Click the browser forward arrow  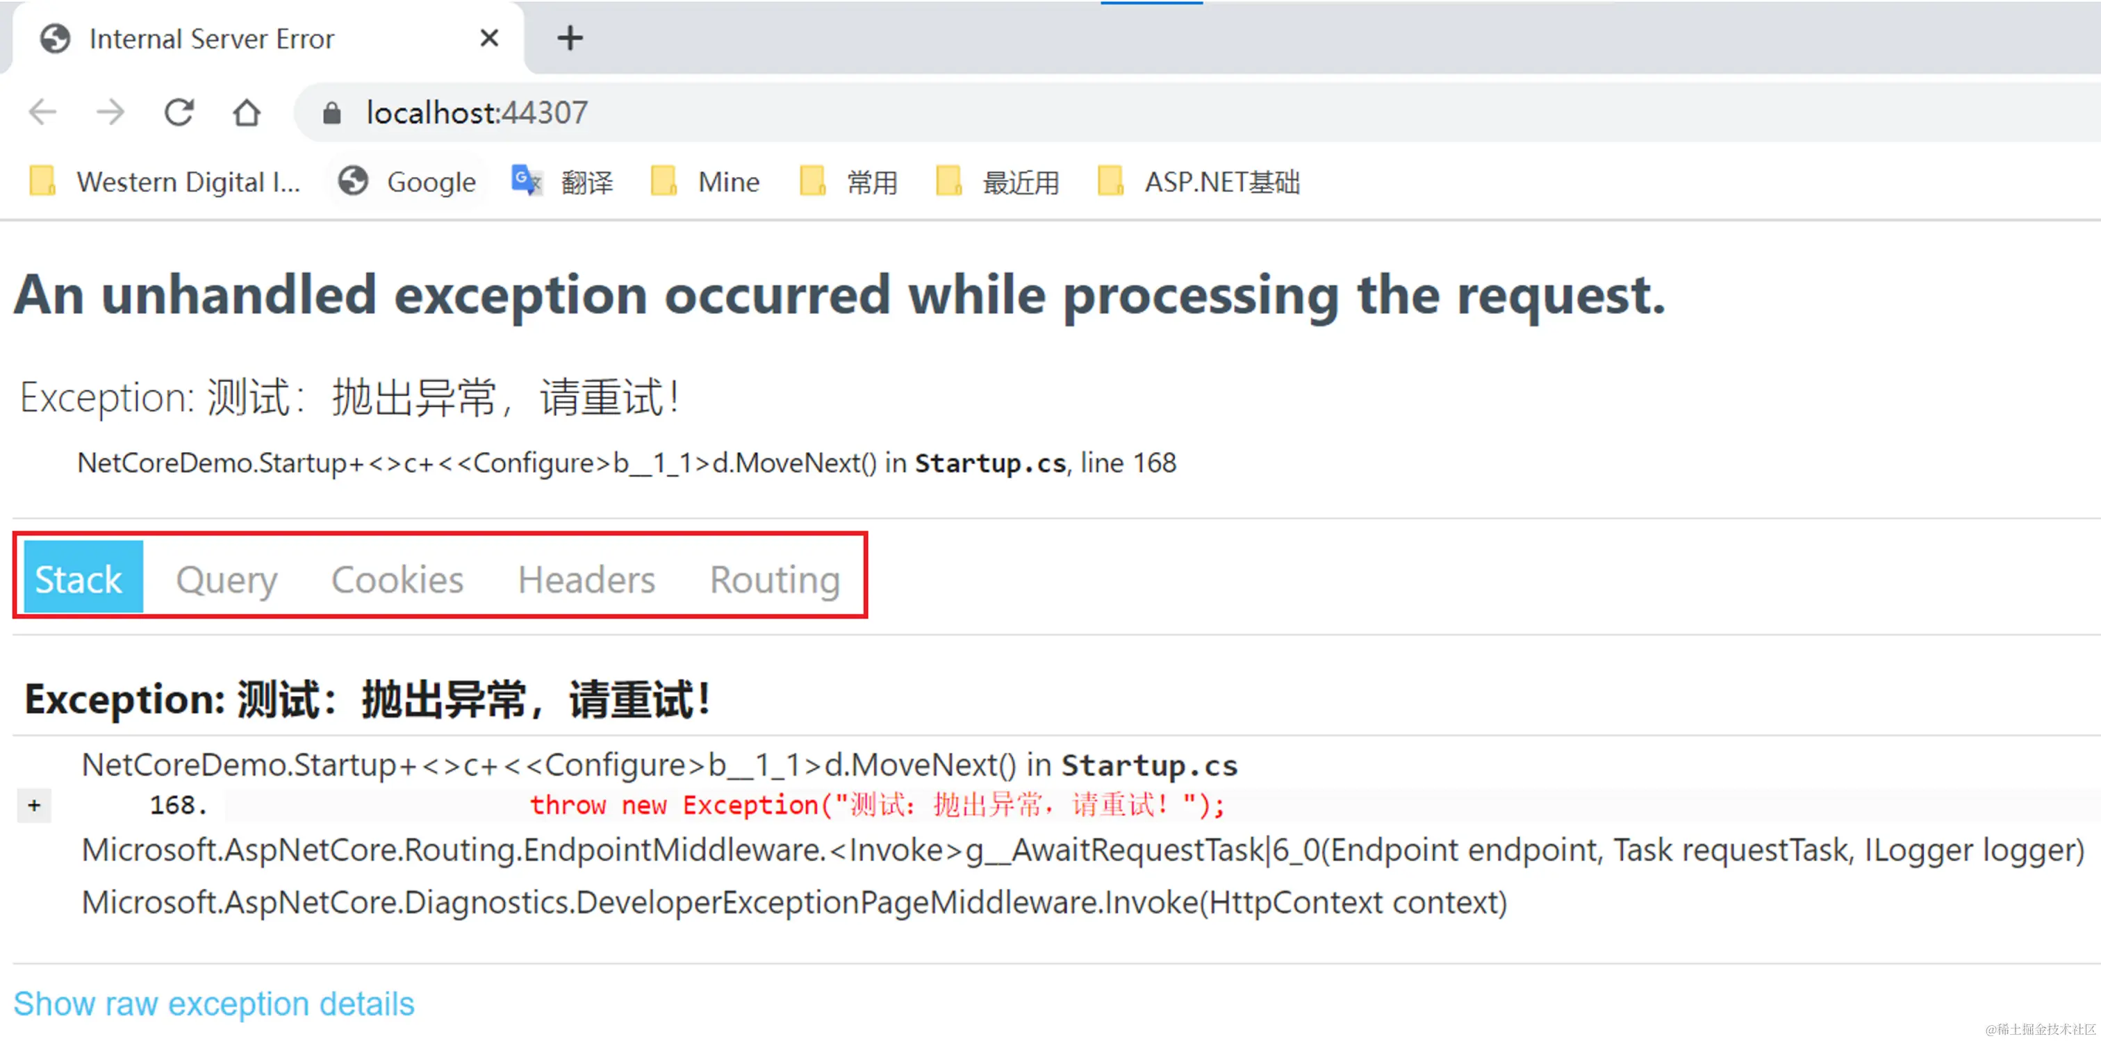pyautogui.click(x=110, y=112)
